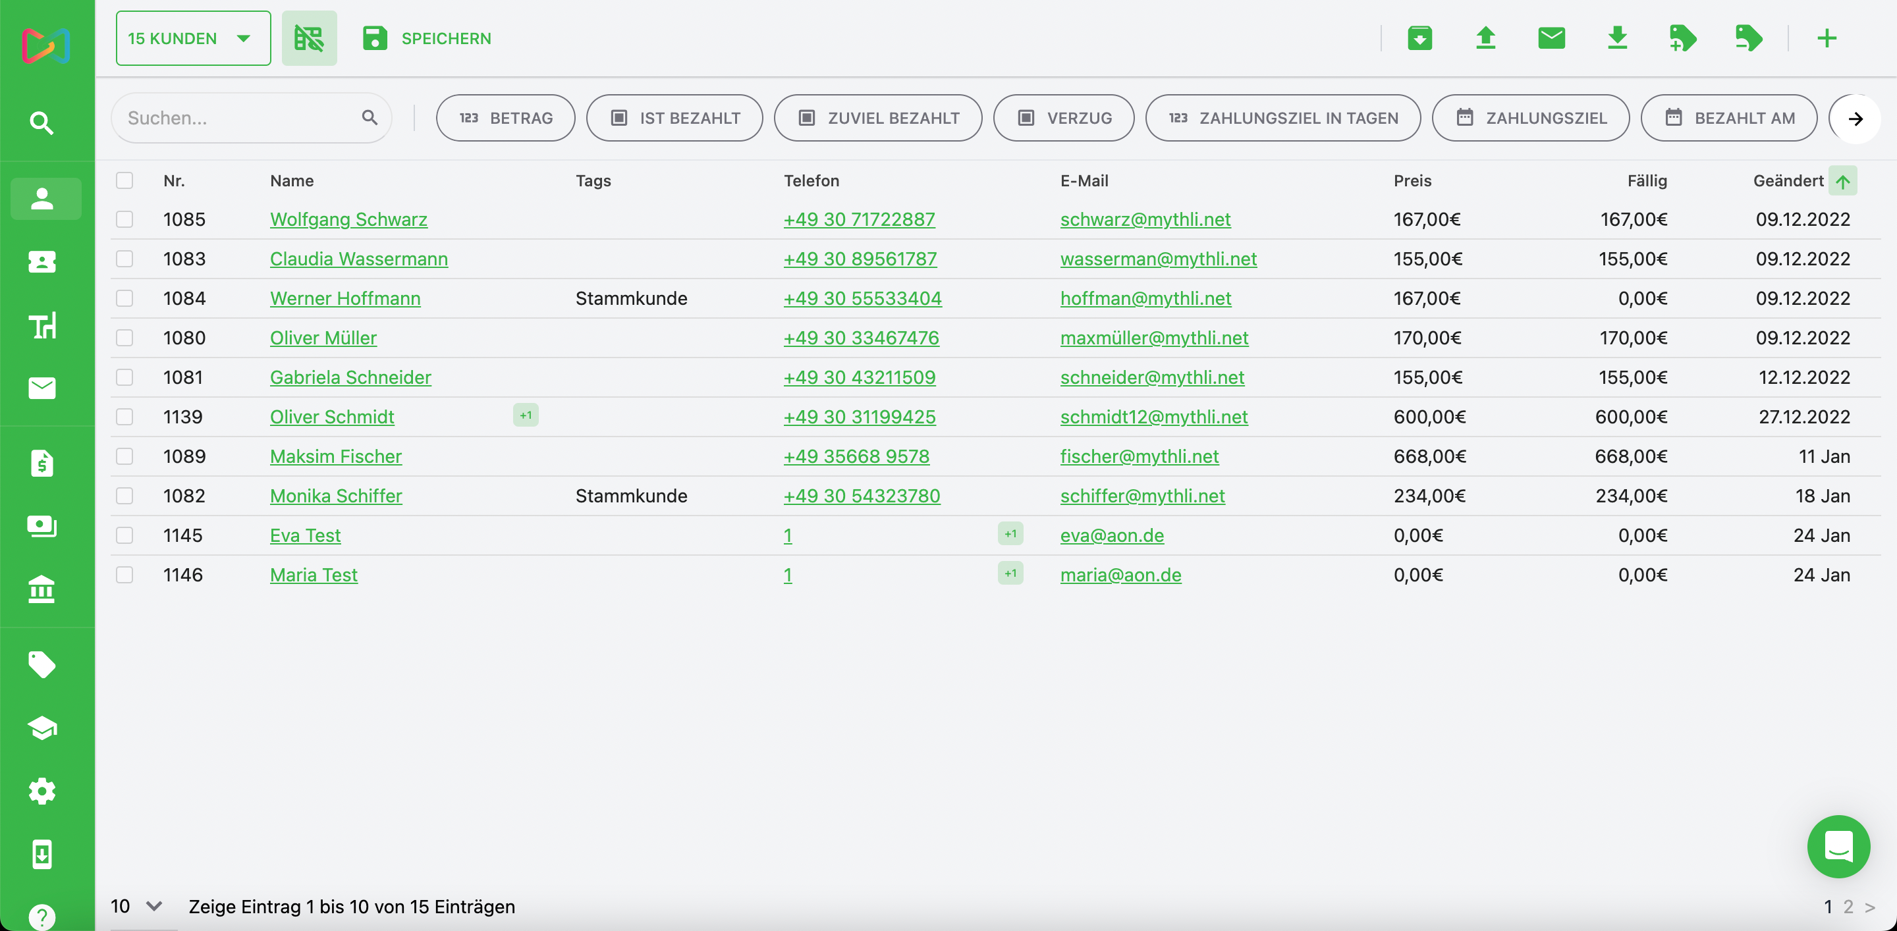Click the upload arrow icon
The height and width of the screenshot is (931, 1897).
coord(1485,38)
